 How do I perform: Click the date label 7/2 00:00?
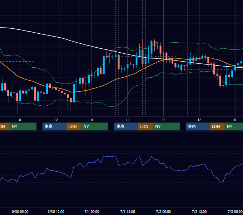coord(163,211)
